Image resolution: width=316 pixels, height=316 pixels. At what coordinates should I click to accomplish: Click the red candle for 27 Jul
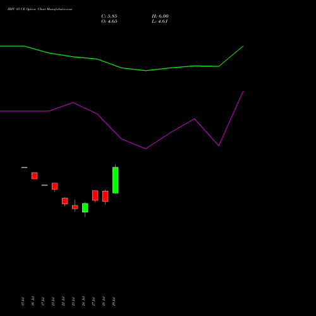pos(95,195)
